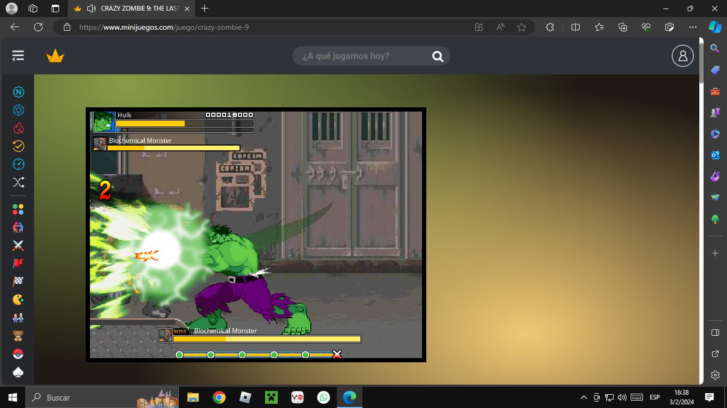The height and width of the screenshot is (408, 727).
Task: Add this page to favorites
Action: coord(522,27)
